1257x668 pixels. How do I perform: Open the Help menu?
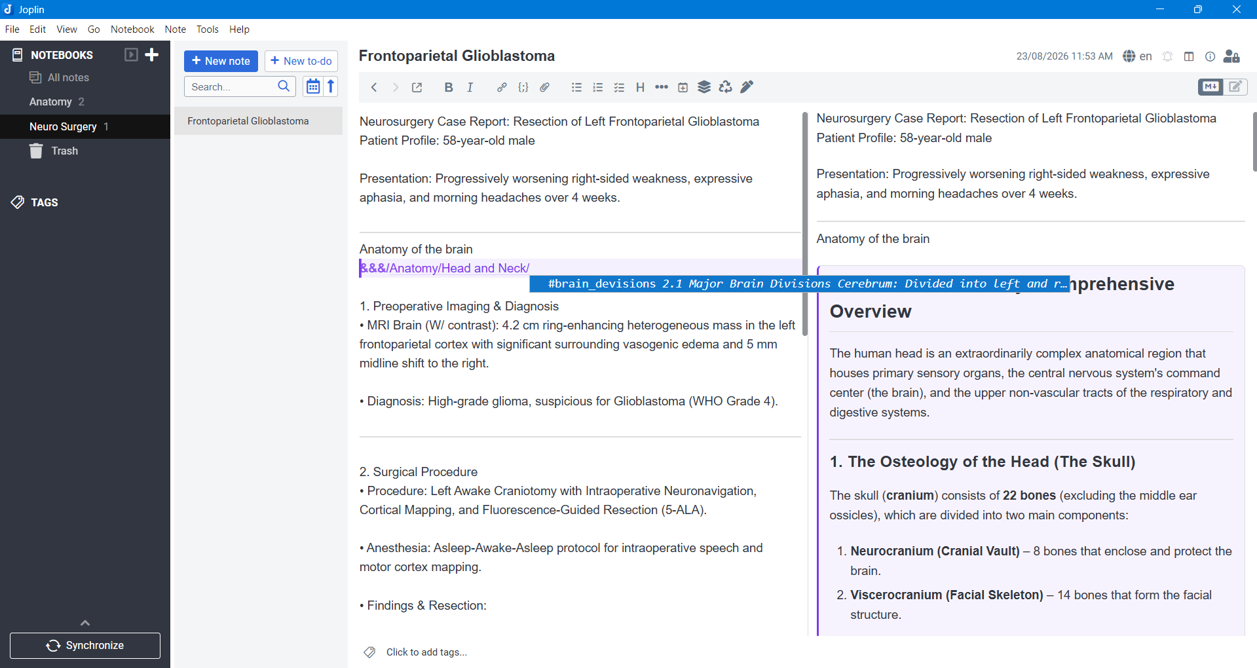[239, 29]
